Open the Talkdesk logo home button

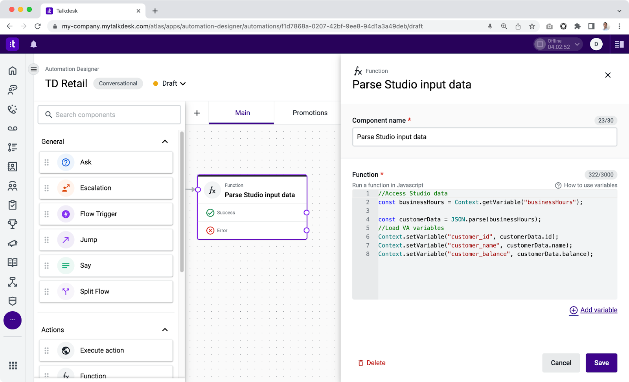[13, 44]
